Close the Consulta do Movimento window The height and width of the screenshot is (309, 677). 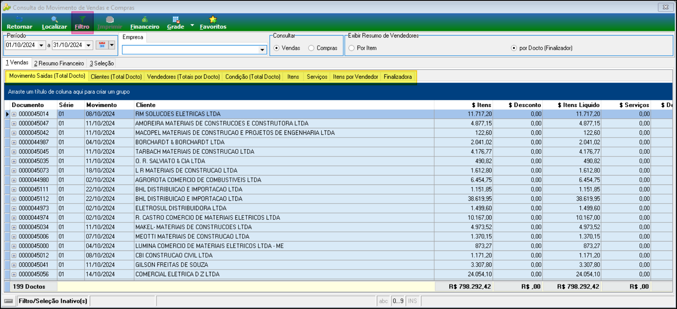(x=666, y=7)
